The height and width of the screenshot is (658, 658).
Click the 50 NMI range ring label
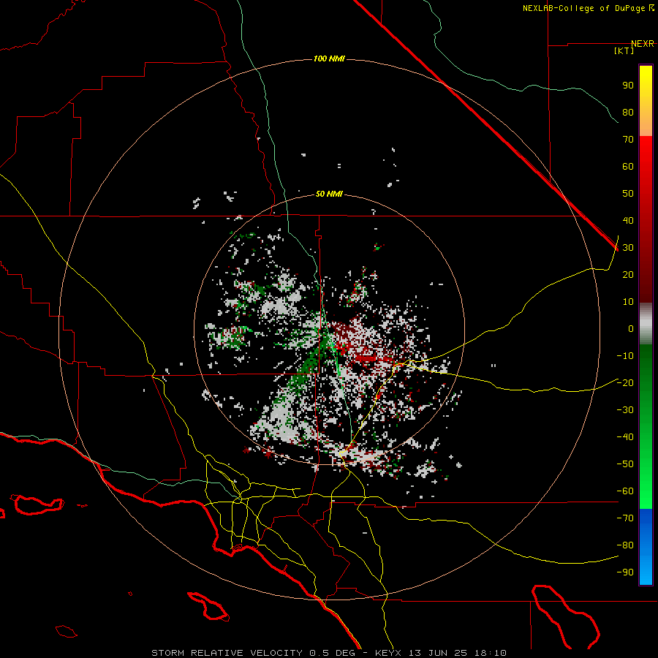point(329,194)
